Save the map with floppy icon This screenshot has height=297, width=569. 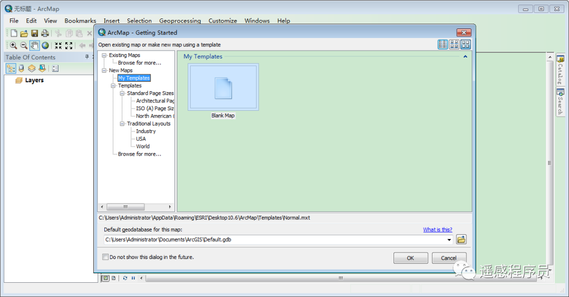34,33
